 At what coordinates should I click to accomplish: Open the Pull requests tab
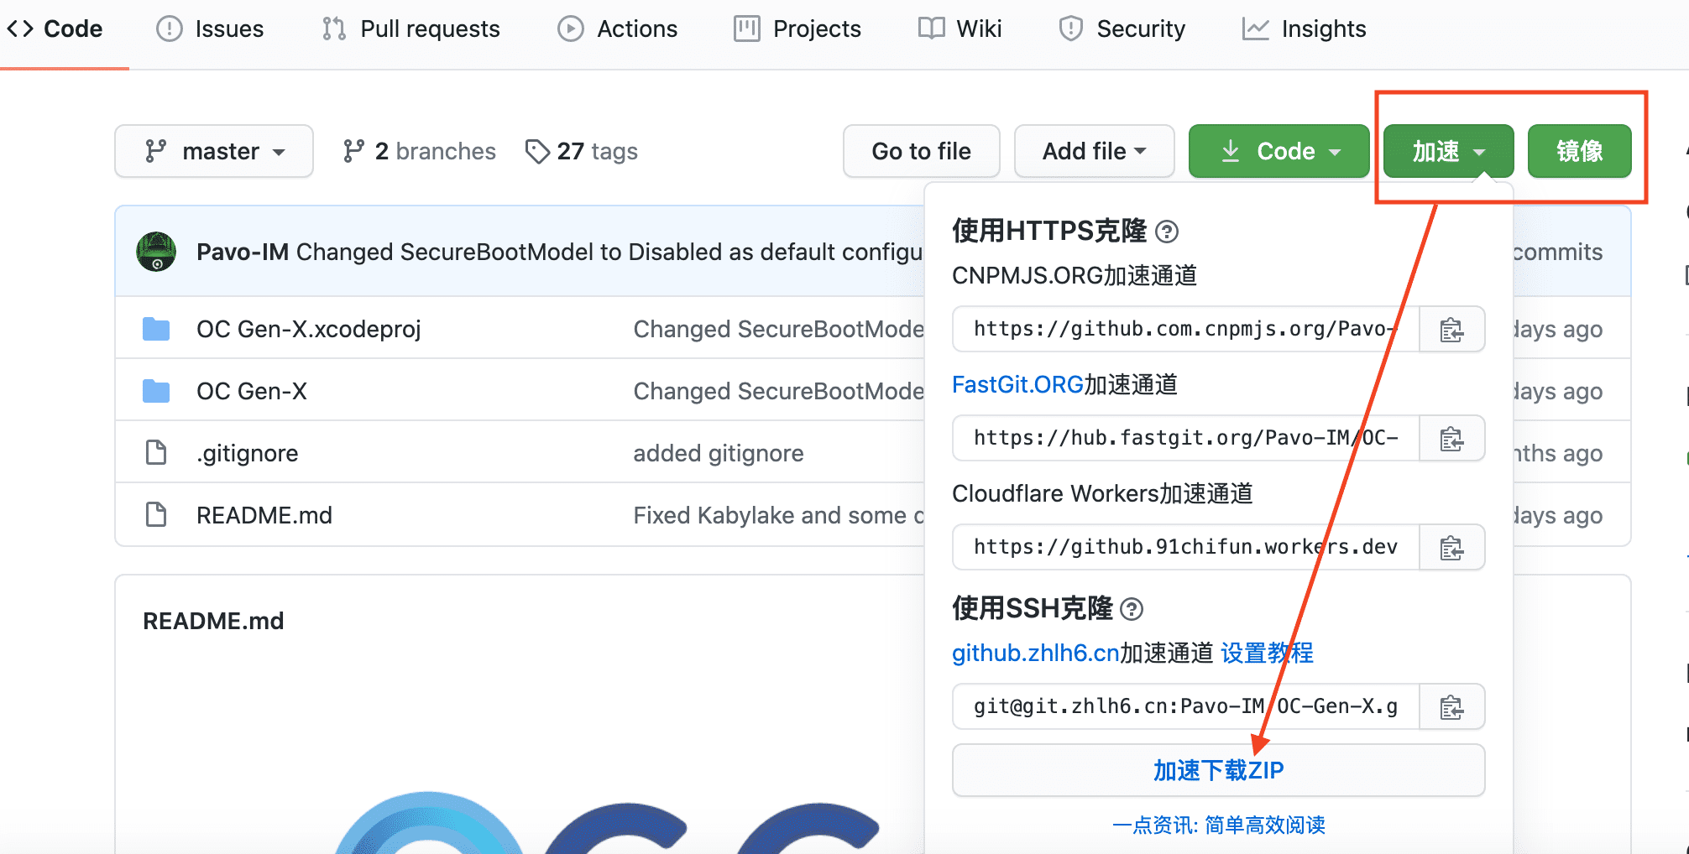pos(411,29)
